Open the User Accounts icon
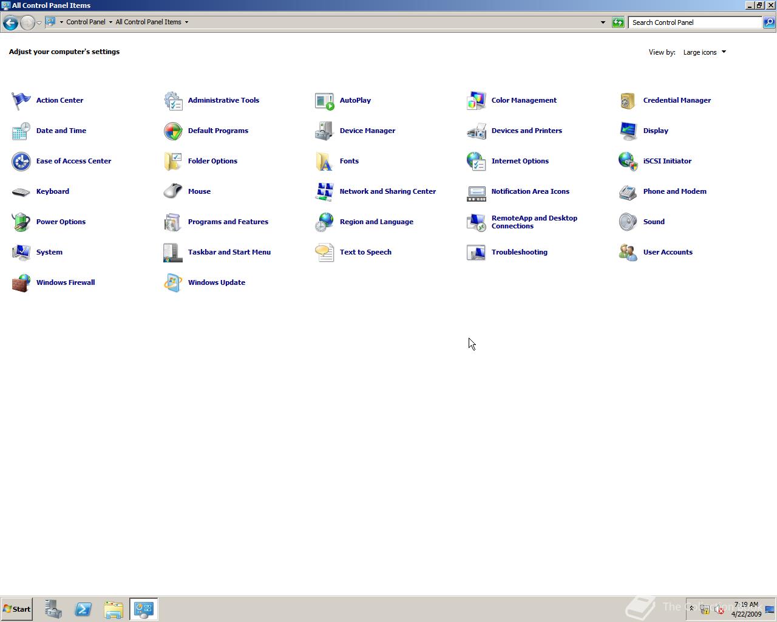Image resolution: width=777 pixels, height=622 pixels. tap(628, 253)
